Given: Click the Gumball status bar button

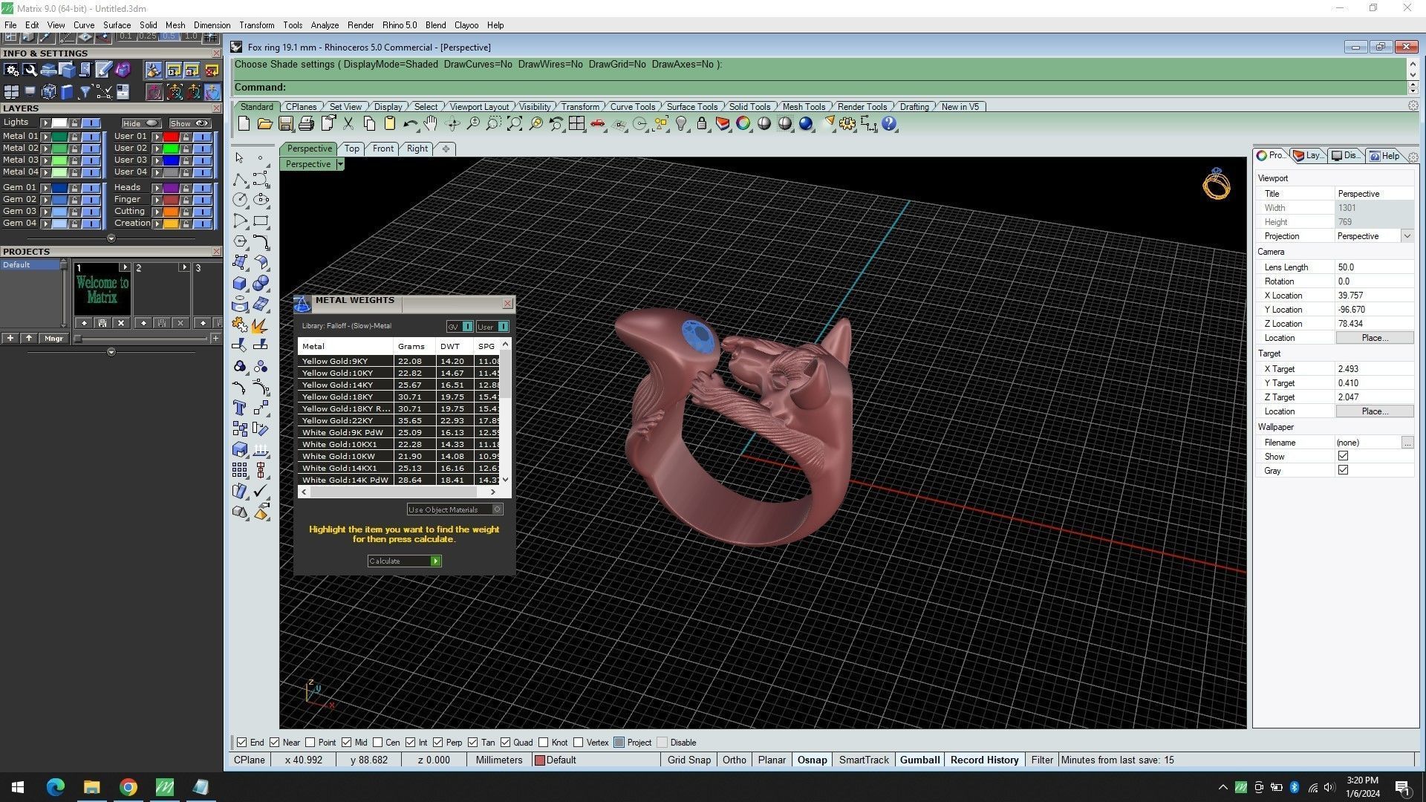Looking at the screenshot, I should [919, 760].
